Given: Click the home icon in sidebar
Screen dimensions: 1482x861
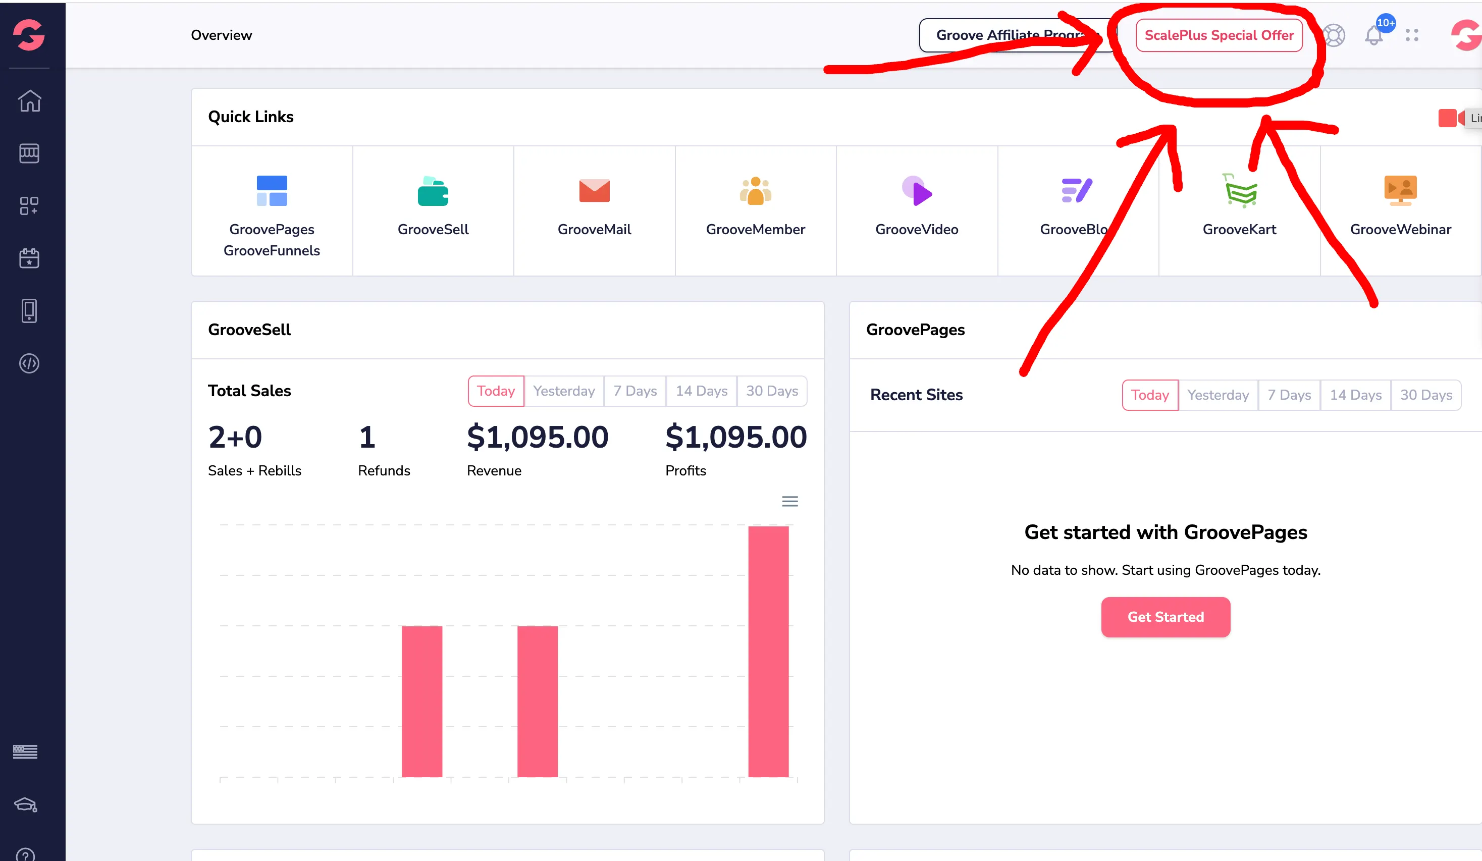Looking at the screenshot, I should click(x=29, y=101).
